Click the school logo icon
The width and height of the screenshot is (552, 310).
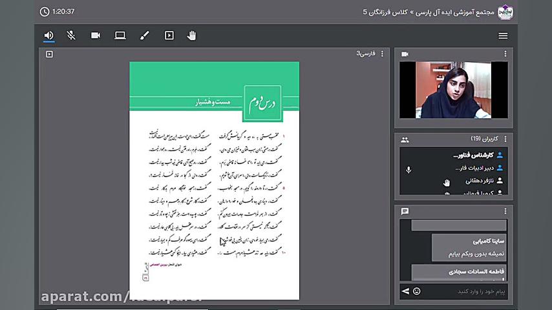click(x=505, y=12)
